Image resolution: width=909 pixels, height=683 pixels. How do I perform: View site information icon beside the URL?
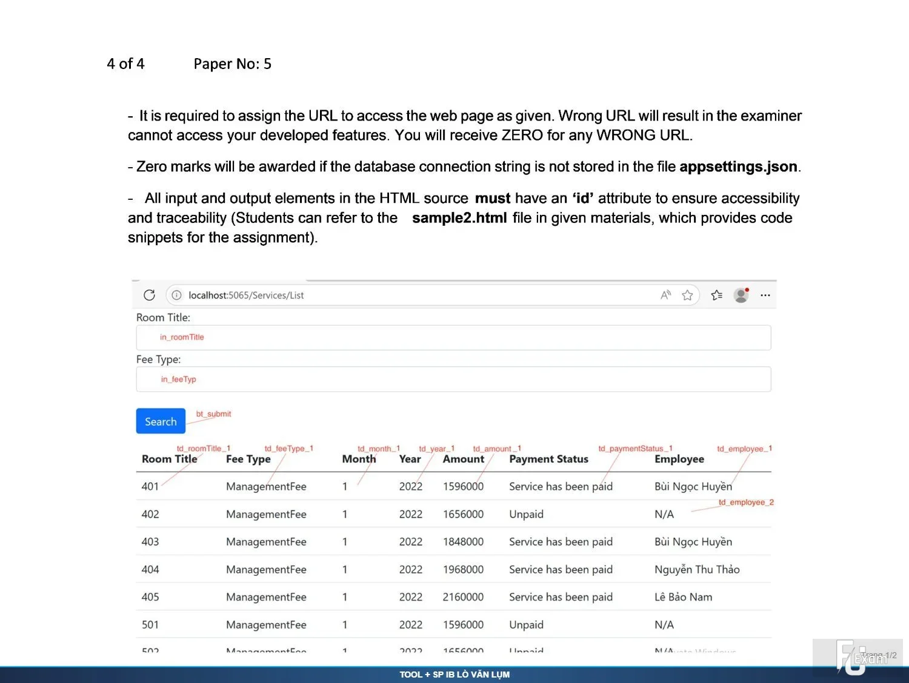176,295
